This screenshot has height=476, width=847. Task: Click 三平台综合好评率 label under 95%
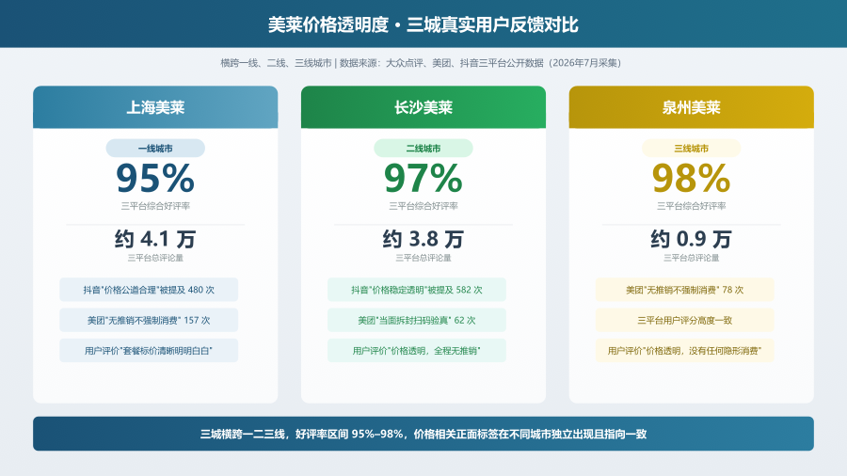tap(155, 206)
